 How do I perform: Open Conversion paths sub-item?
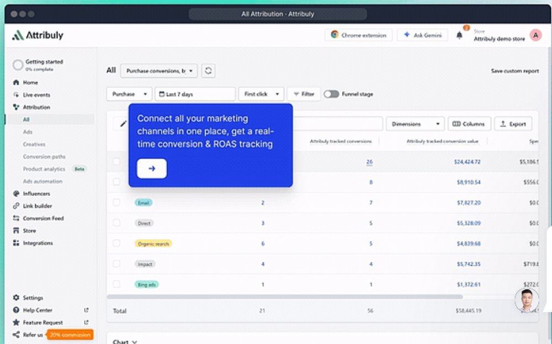(x=44, y=156)
